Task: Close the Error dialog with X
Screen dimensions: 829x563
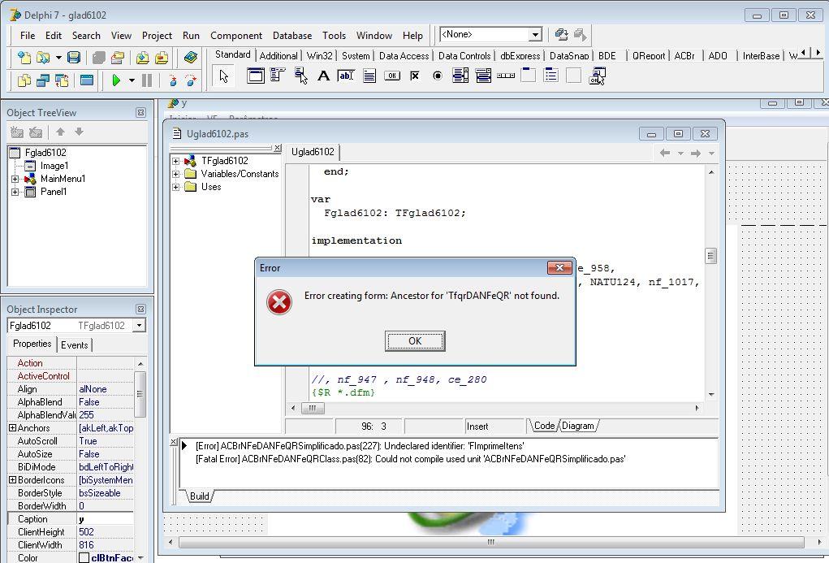Action: click(x=559, y=268)
